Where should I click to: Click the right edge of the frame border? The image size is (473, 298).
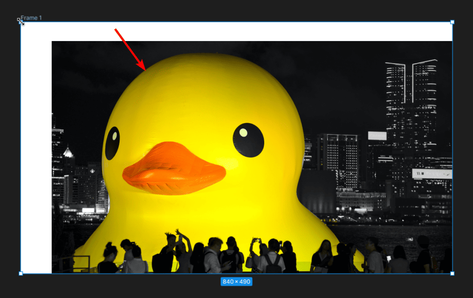pos(452,148)
